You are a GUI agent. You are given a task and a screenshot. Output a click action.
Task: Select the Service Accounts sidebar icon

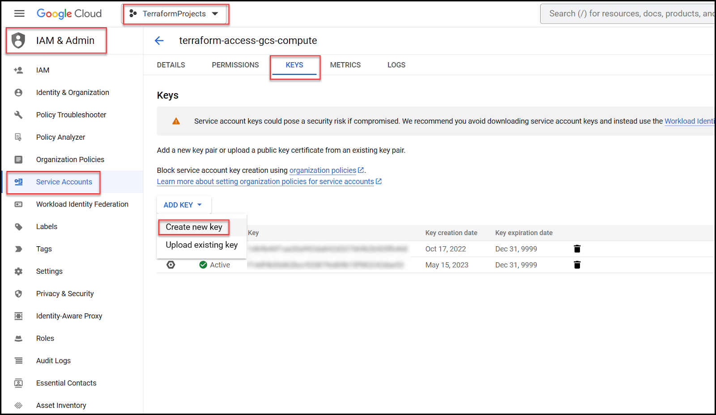tap(18, 182)
